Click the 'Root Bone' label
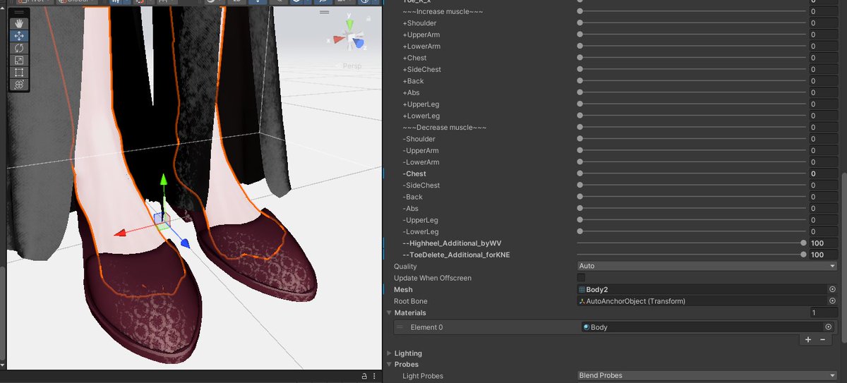 [x=411, y=301]
